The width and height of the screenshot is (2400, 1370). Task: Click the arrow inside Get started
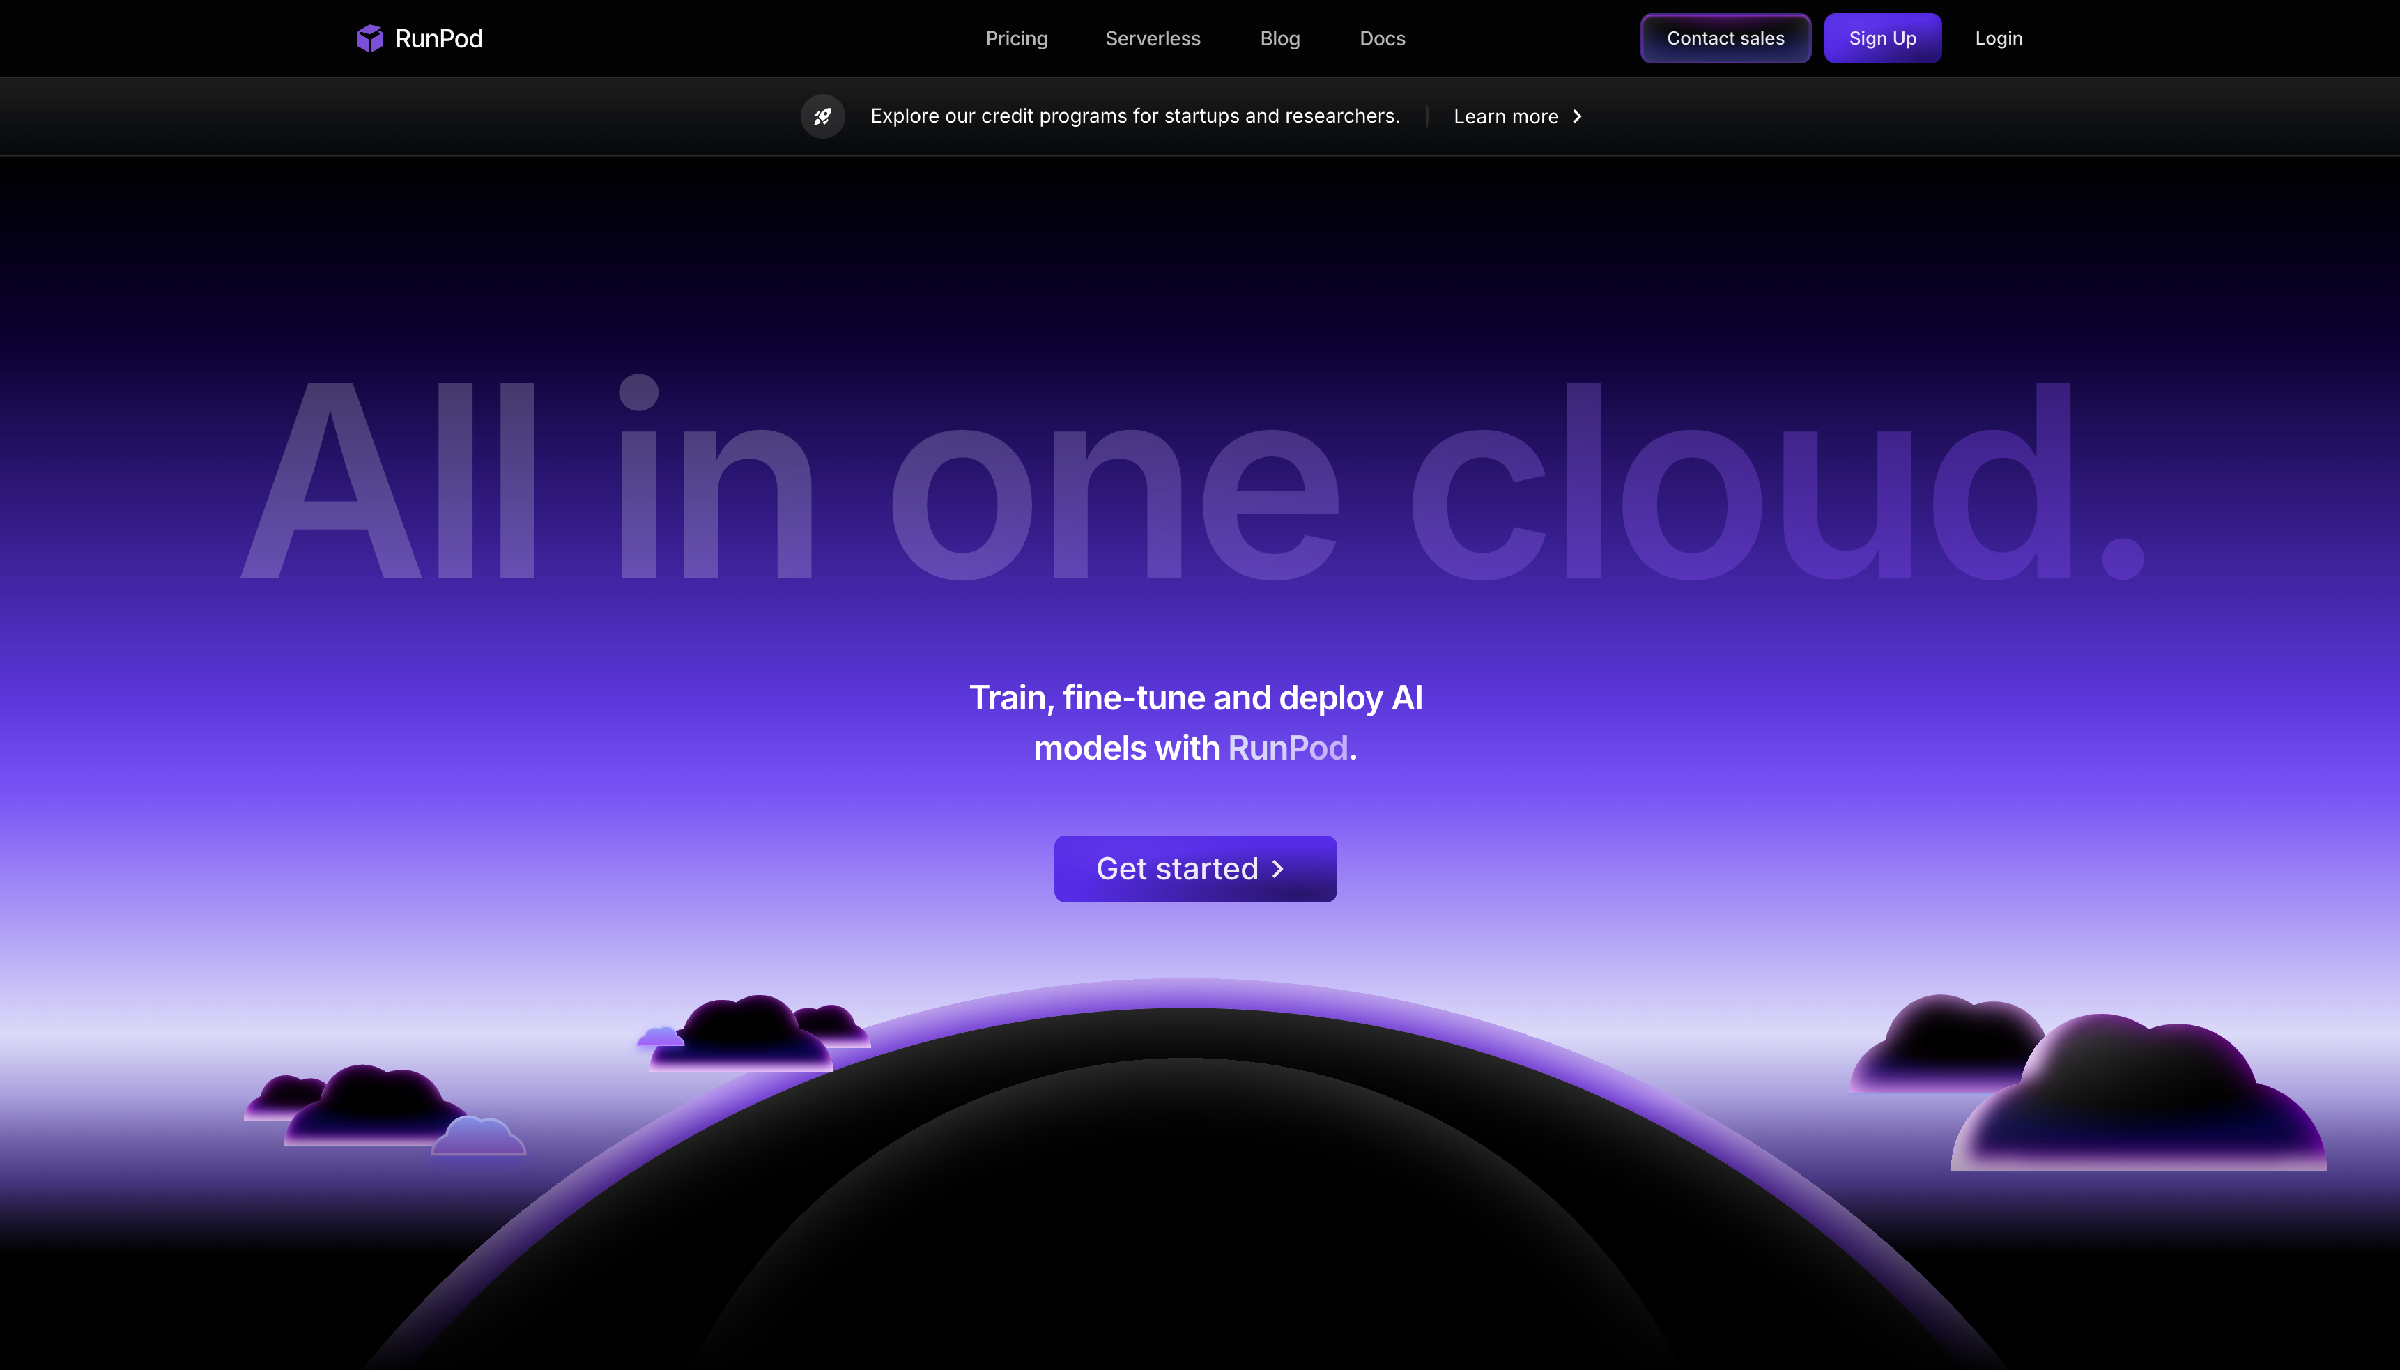(1277, 868)
